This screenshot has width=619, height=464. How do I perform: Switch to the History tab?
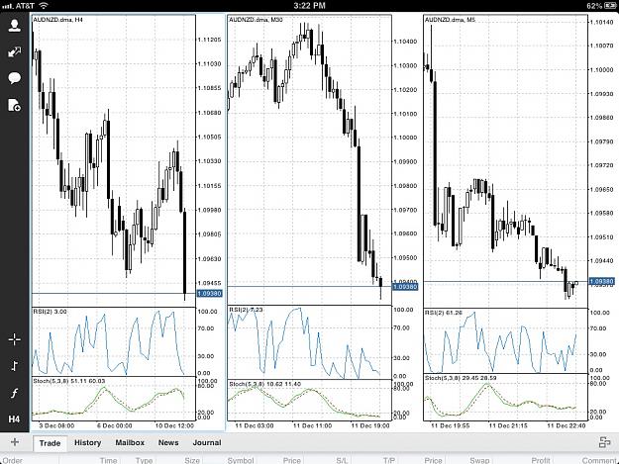87,442
